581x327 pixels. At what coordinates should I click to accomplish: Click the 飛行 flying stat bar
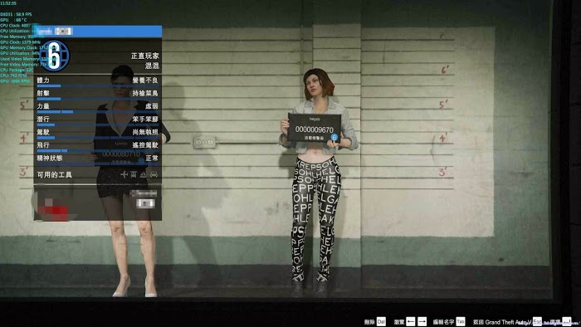[x=98, y=151]
